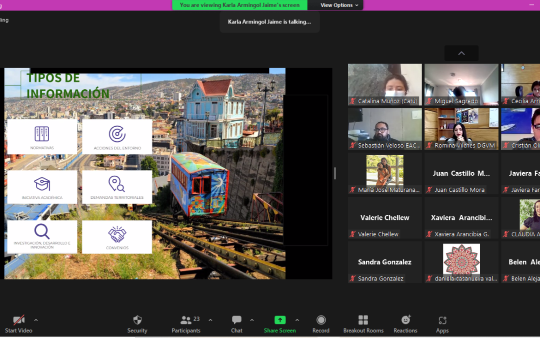Image resolution: width=540 pixels, height=338 pixels.
Task: Click the Convenios handshake icon on slide
Action: (117, 234)
